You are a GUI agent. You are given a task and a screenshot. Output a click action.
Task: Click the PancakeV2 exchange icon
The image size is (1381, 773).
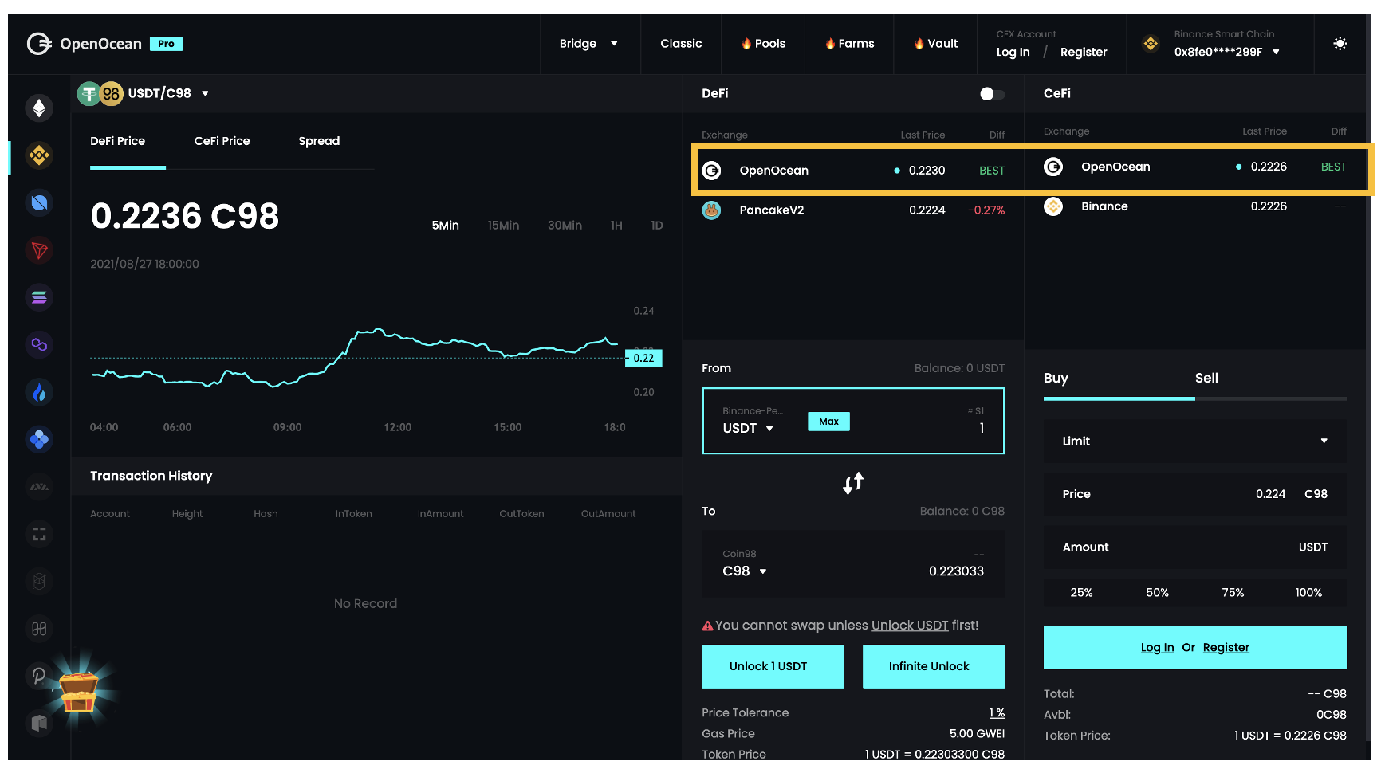(x=711, y=210)
